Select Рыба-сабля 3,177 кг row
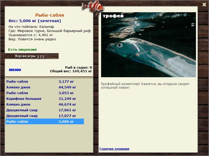The width and height of the screenshot is (209, 156). click(45, 81)
